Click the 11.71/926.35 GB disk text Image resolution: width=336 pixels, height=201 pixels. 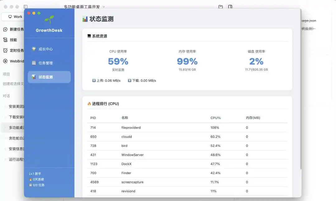pos(256,70)
